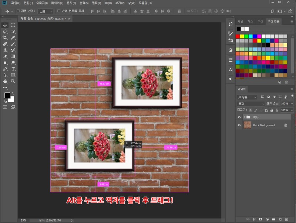
Task: Click the 레이어(L) menu
Action: pyautogui.click(x=57, y=3)
